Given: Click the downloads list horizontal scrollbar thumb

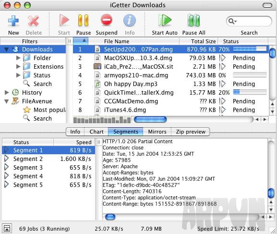Looking at the screenshot, I should click(x=150, y=120).
